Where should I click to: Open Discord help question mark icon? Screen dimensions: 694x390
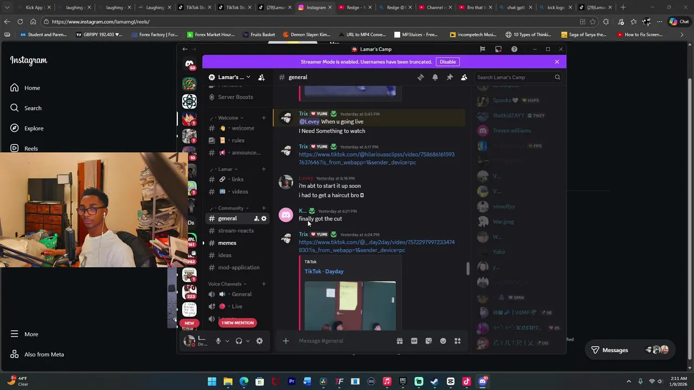[x=514, y=49]
